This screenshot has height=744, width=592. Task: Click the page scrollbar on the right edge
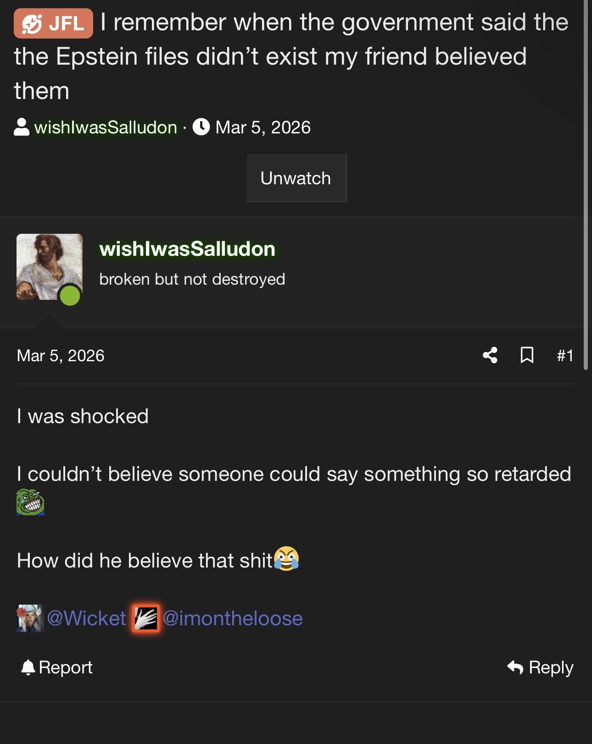tap(586, 183)
